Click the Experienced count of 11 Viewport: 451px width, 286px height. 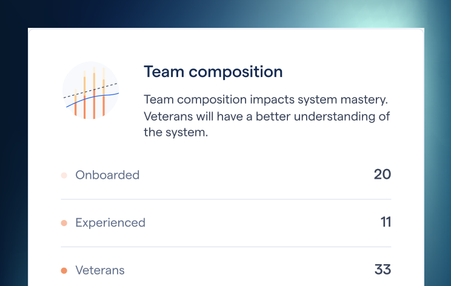pos(386,222)
